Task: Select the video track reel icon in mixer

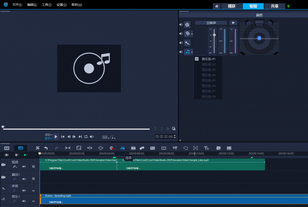Action: click(x=187, y=24)
